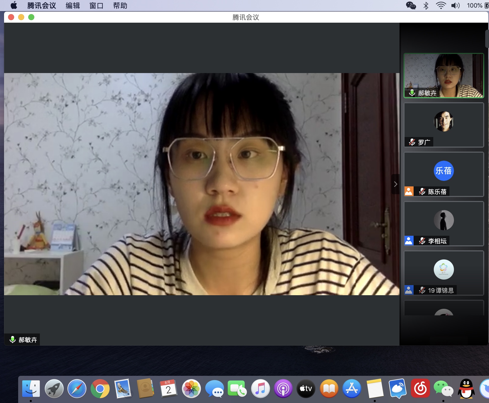Select 19谭锦思's participant tile
This screenshot has height=403, width=489.
(444, 273)
